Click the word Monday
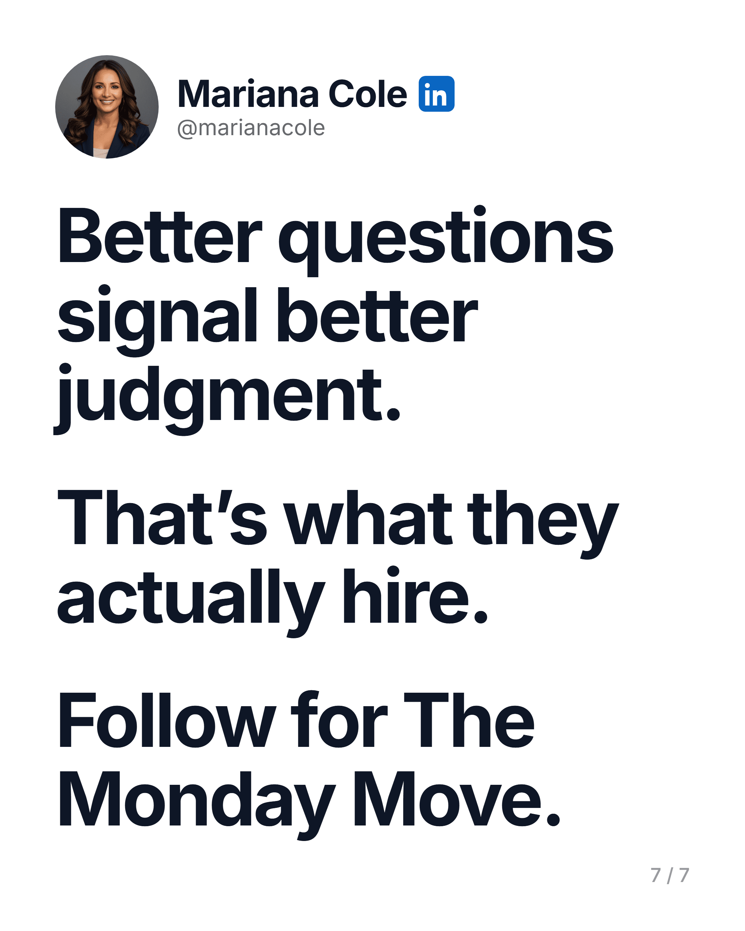Image resolution: width=745 pixels, height=931 pixels. (197, 804)
